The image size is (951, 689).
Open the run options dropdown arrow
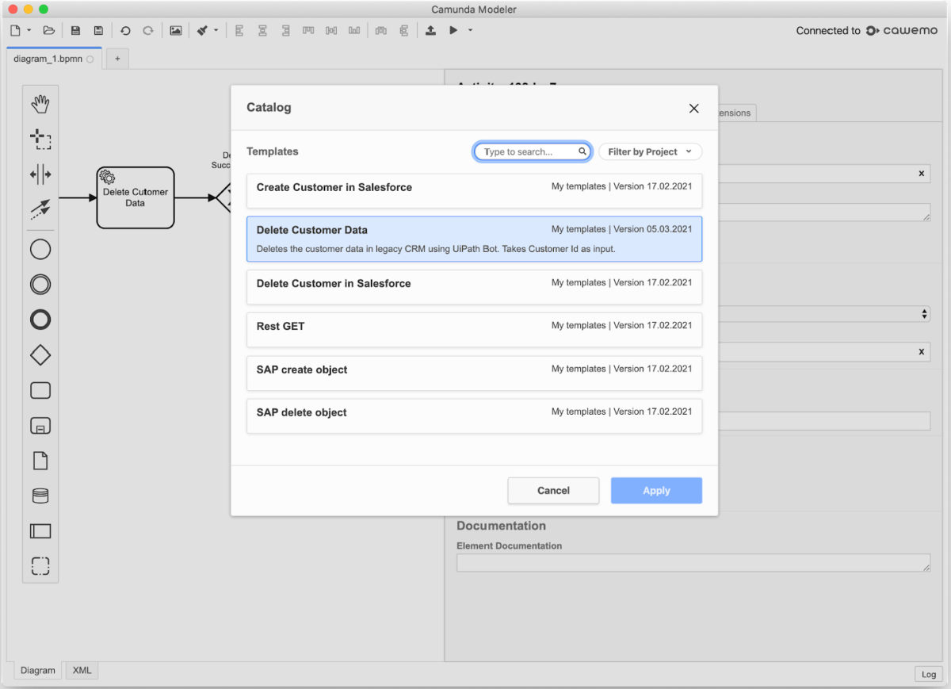click(x=470, y=31)
